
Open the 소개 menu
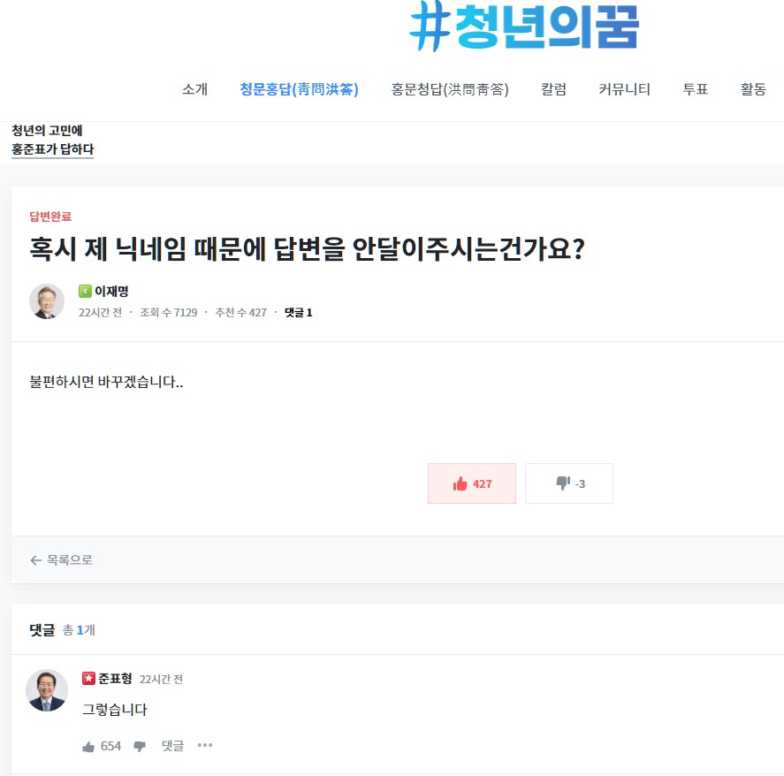(194, 89)
